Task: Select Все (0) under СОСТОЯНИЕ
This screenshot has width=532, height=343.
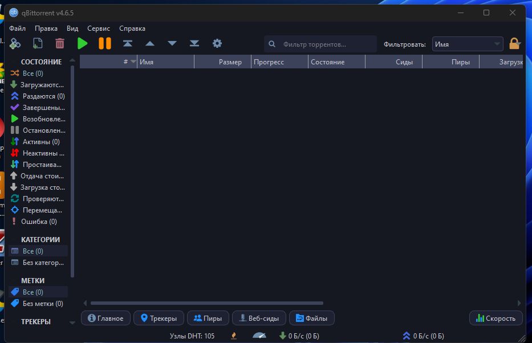Action: 38,73
